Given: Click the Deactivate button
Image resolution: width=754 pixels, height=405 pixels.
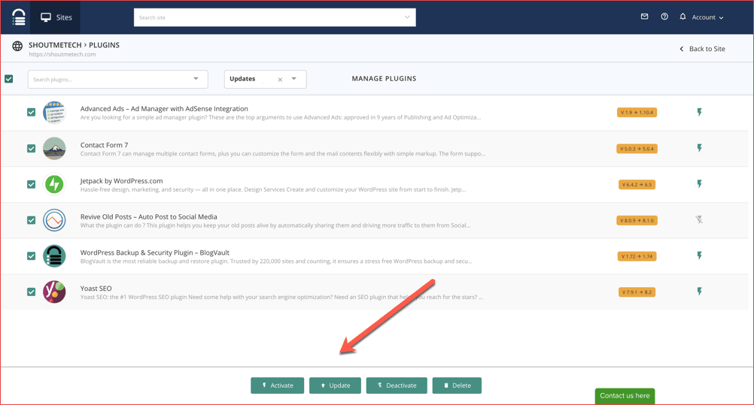Looking at the screenshot, I should coord(397,385).
